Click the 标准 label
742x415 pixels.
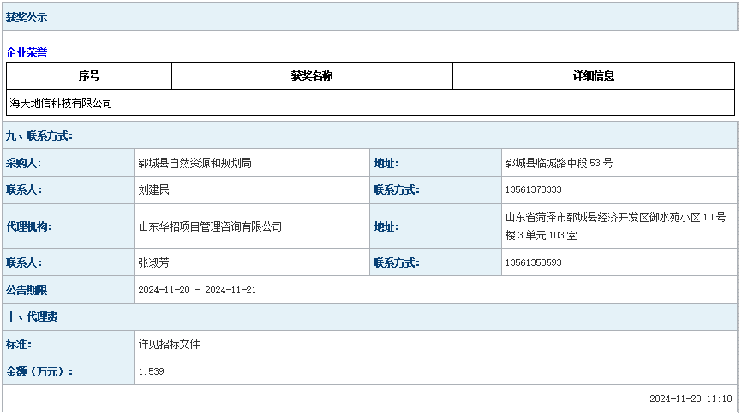click(19, 344)
